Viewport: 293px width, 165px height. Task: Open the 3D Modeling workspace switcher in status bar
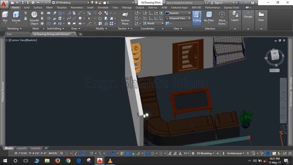[205, 154]
